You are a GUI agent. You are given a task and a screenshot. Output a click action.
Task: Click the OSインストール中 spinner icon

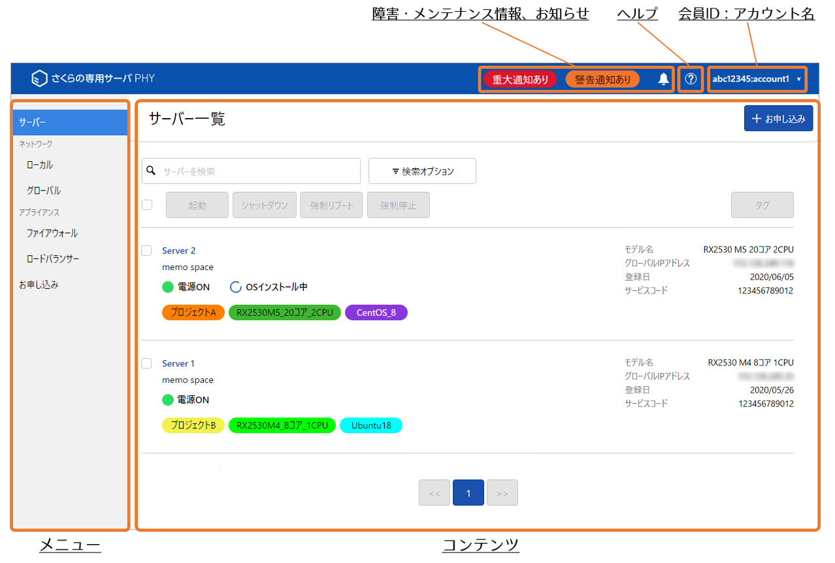click(x=236, y=287)
